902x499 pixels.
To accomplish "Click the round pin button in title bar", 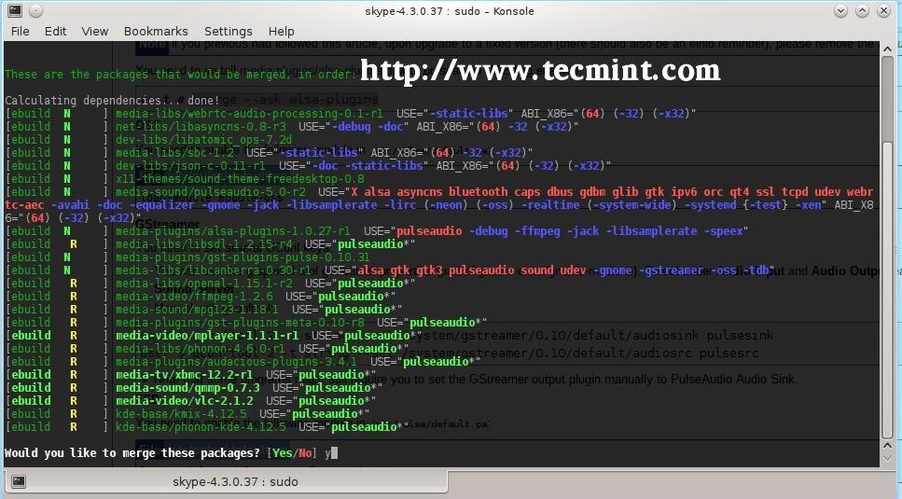I will [35, 10].
